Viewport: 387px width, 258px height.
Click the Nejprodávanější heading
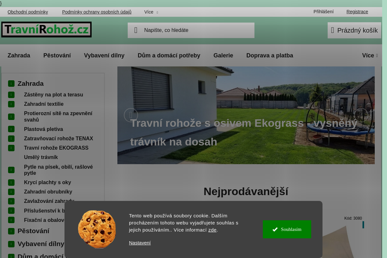[246, 192]
